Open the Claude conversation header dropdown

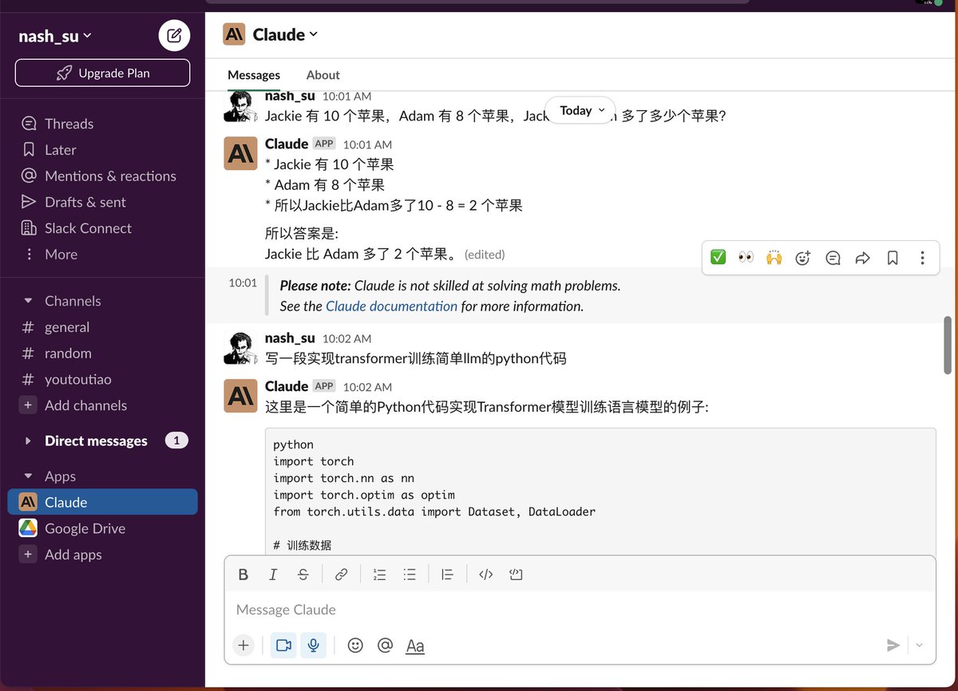point(285,34)
